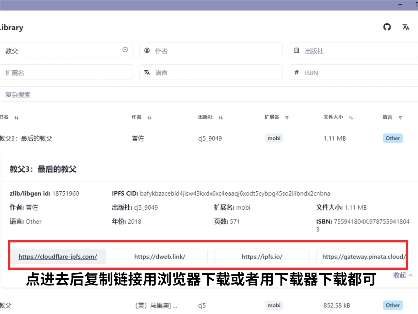Select the IPFS CID value text
This screenshot has width=418, height=314.
click(x=235, y=193)
